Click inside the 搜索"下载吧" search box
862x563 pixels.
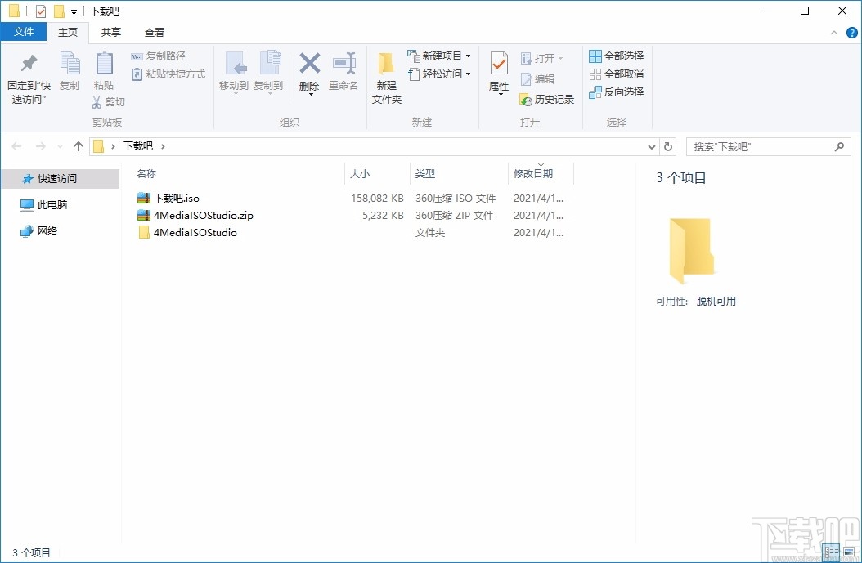coord(761,145)
